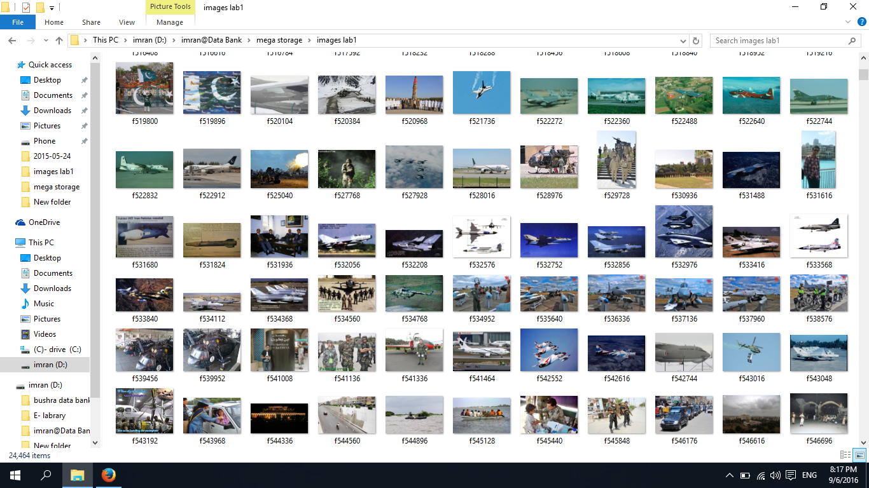Open Music under This PC
The height and width of the screenshot is (488, 869).
click(x=44, y=304)
